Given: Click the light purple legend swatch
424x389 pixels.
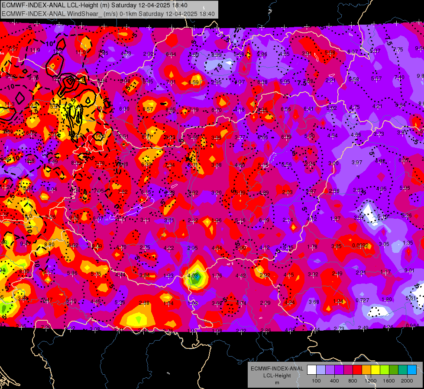Looking at the screenshot, I should pyautogui.click(x=330, y=370).
